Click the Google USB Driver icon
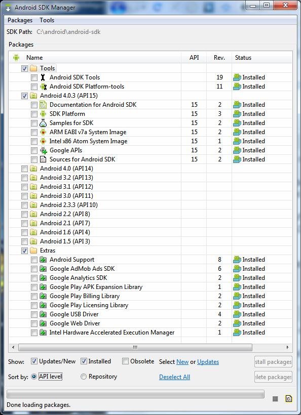The height and width of the screenshot is (415, 301). [43, 314]
